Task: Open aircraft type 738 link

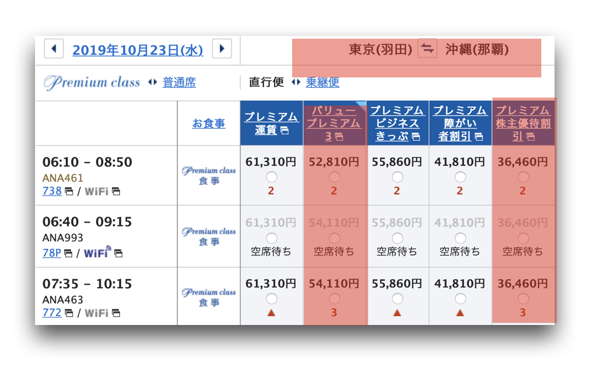Action: point(52,191)
